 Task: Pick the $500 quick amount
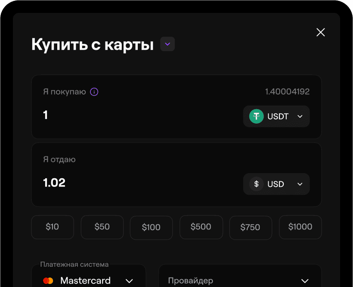point(201,227)
